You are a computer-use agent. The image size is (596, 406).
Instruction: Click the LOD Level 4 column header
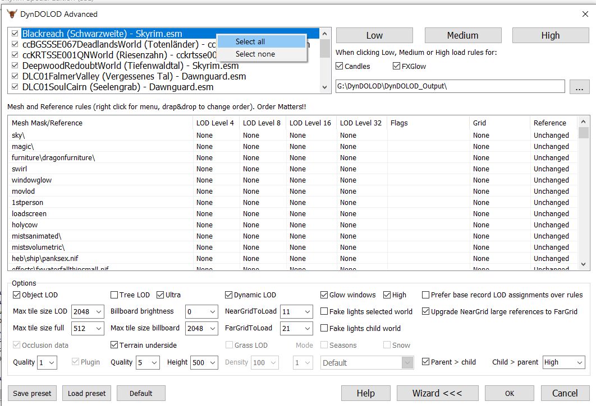click(x=216, y=123)
